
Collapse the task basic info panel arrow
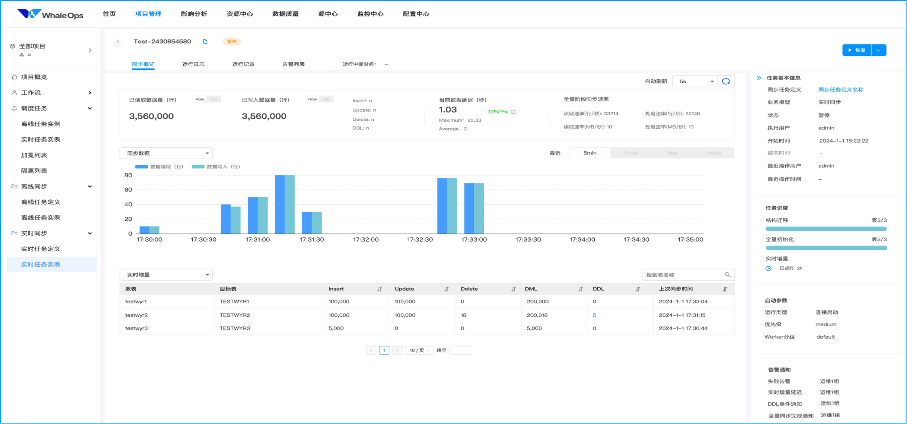pyautogui.click(x=759, y=78)
